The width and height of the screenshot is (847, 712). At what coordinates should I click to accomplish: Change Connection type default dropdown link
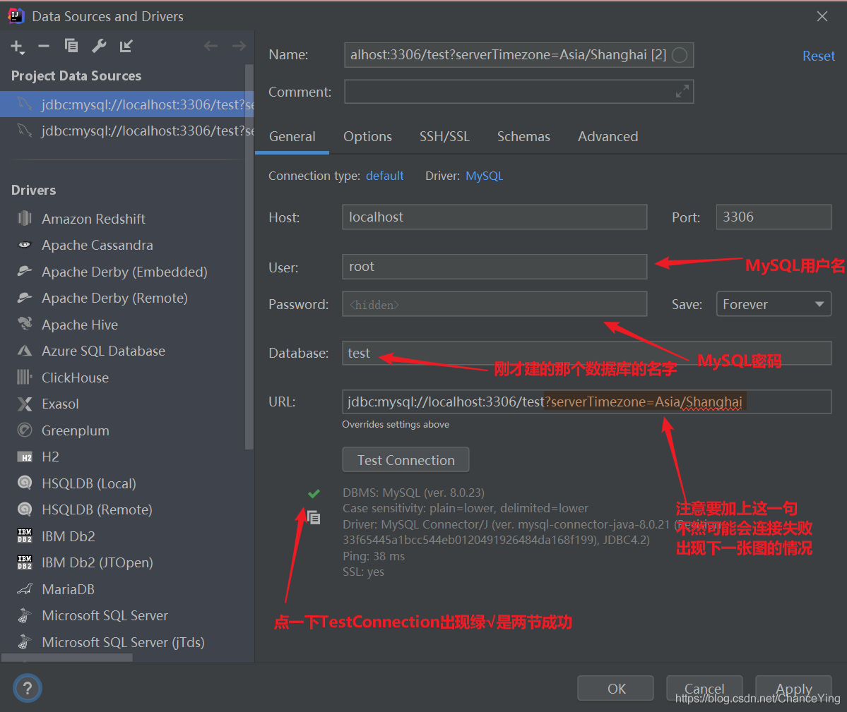(384, 176)
